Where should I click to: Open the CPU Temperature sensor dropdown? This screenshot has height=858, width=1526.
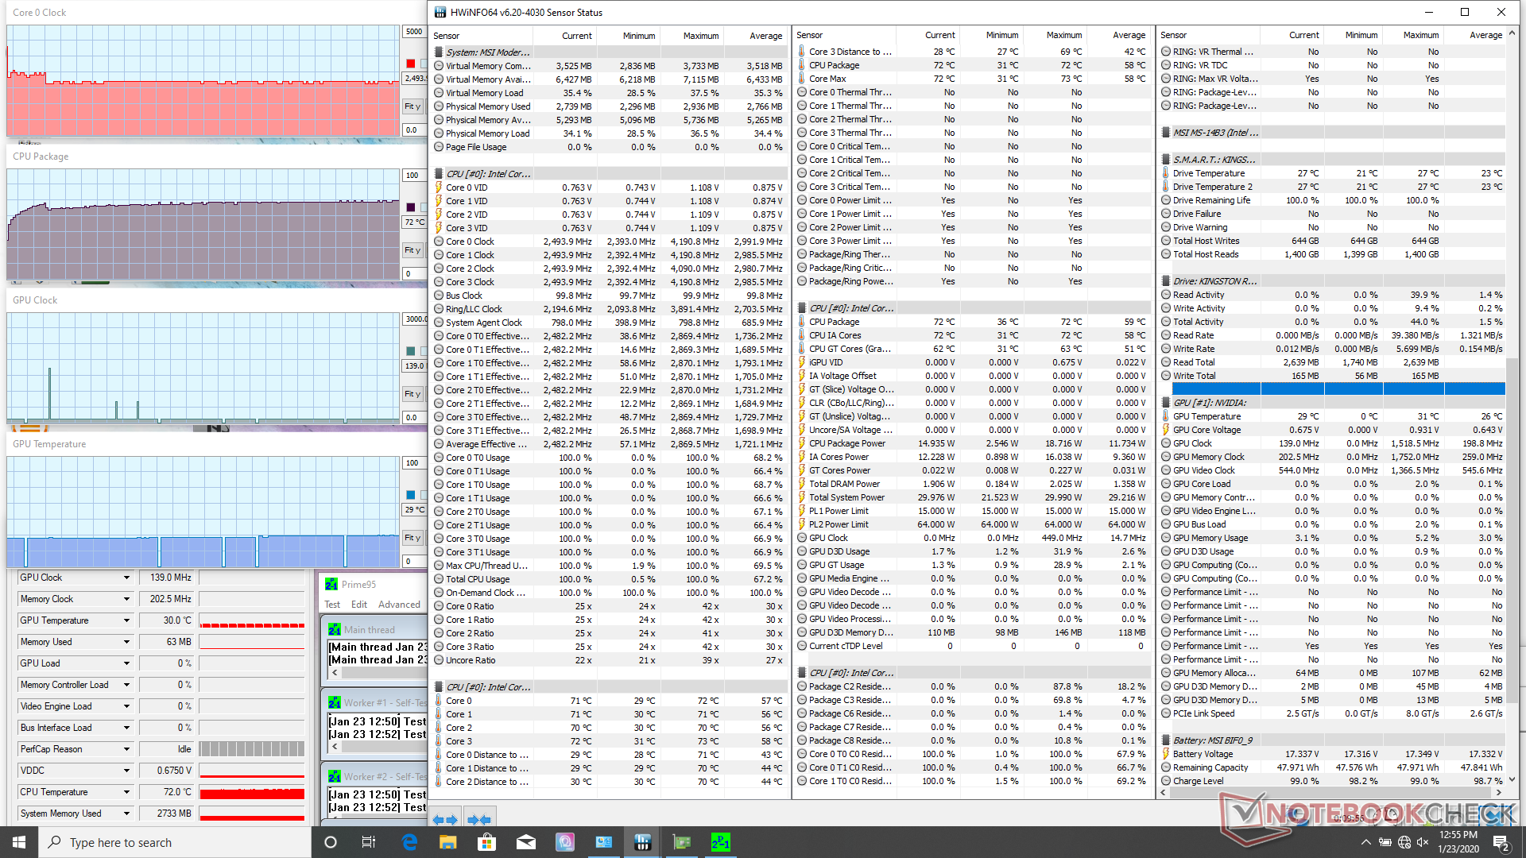click(x=126, y=792)
